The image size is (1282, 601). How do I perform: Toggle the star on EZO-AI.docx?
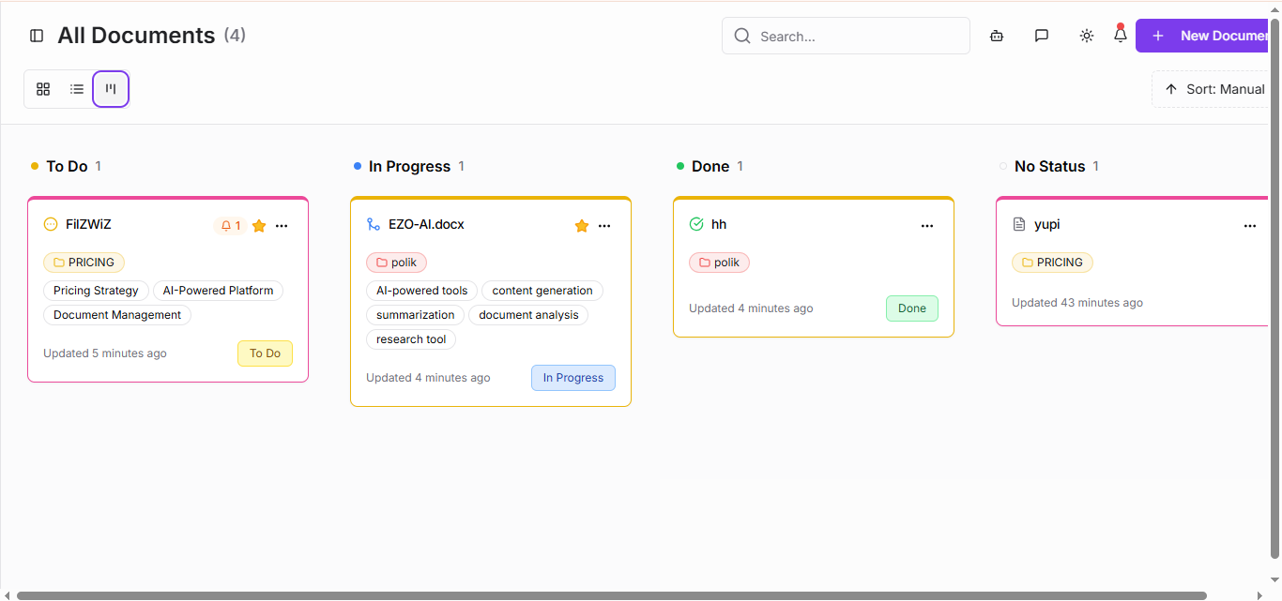tap(582, 225)
